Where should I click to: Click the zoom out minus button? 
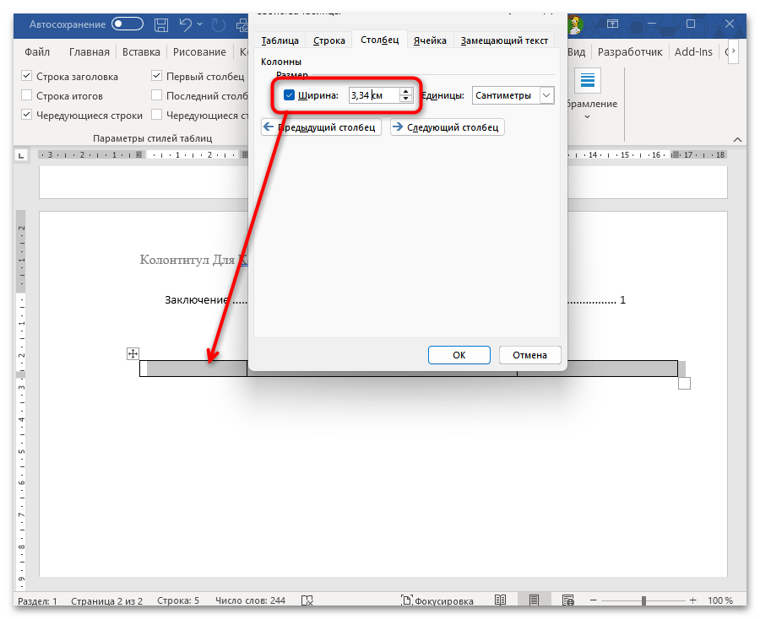594,600
